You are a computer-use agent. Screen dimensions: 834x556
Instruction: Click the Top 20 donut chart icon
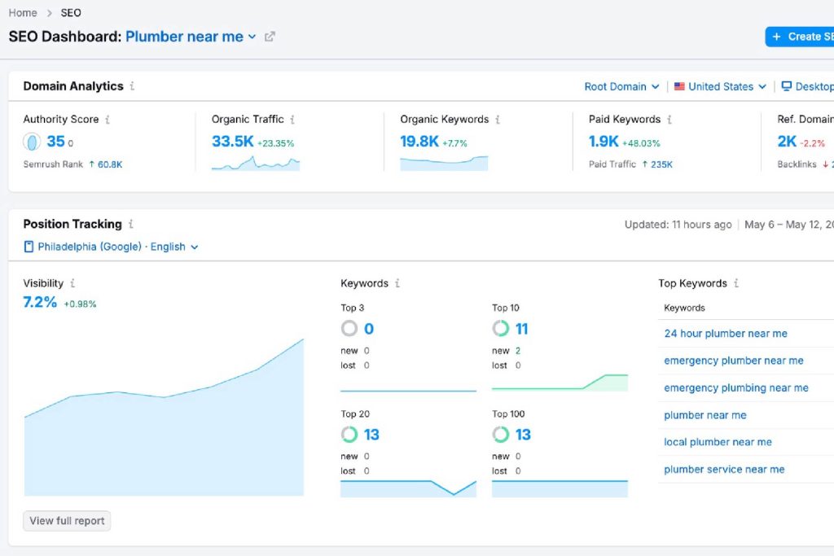pos(349,434)
